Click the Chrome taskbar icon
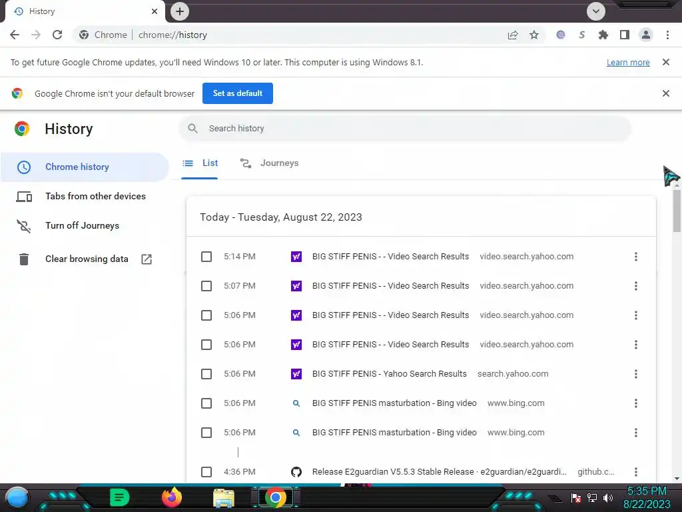This screenshot has height=512, width=682. pyautogui.click(x=275, y=497)
